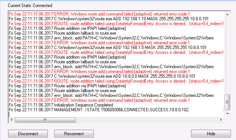
Task: Click the Reconnect button
Action: [x=74, y=133]
